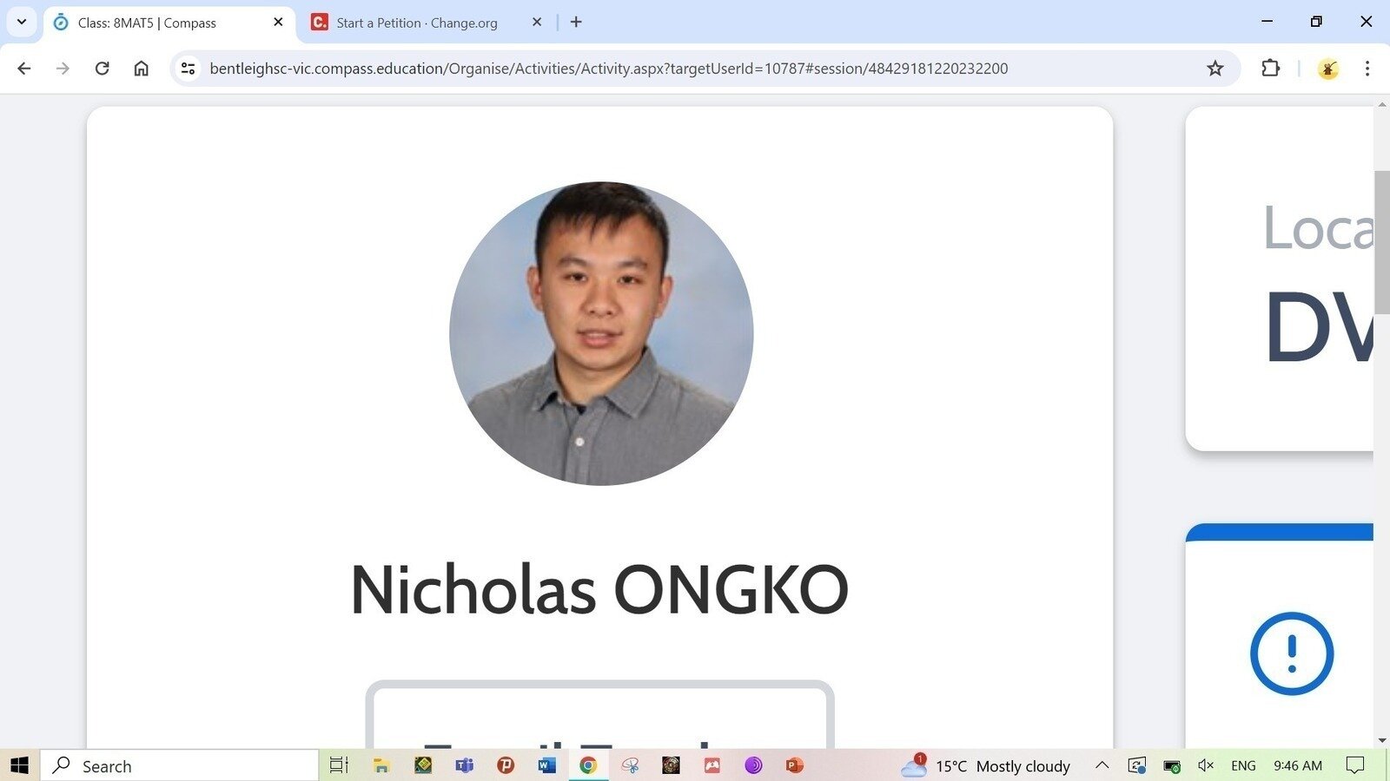Open the Chrome extensions puzzle icon
Image resolution: width=1390 pixels, height=781 pixels.
click(1270, 69)
